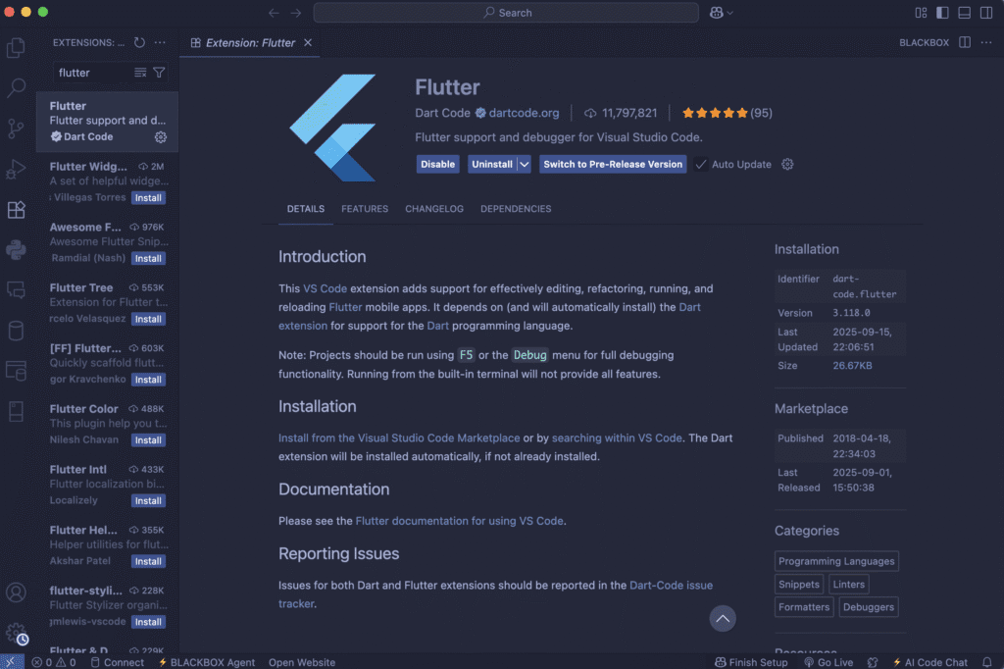
Task: Open Run and Debug view
Action: coord(16,169)
